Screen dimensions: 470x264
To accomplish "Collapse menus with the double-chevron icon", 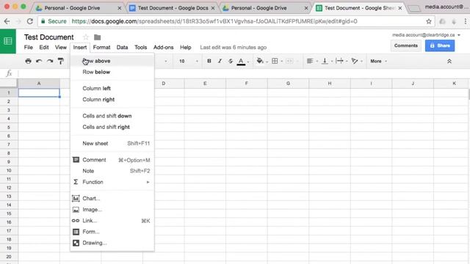I will pyautogui.click(x=449, y=61).
